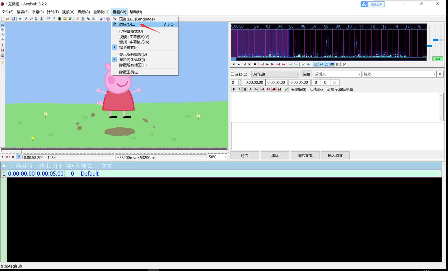Viewport: 448px width, 271px height.
Task: Click the New subtitles file icon
Action: 3,19
